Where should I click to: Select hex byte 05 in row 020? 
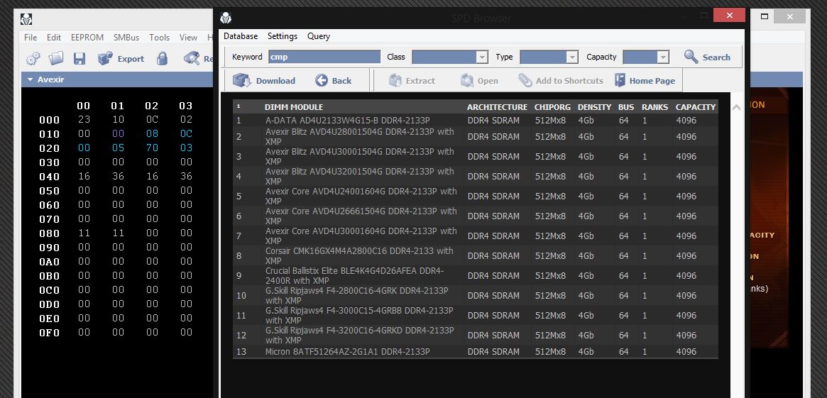pos(118,148)
